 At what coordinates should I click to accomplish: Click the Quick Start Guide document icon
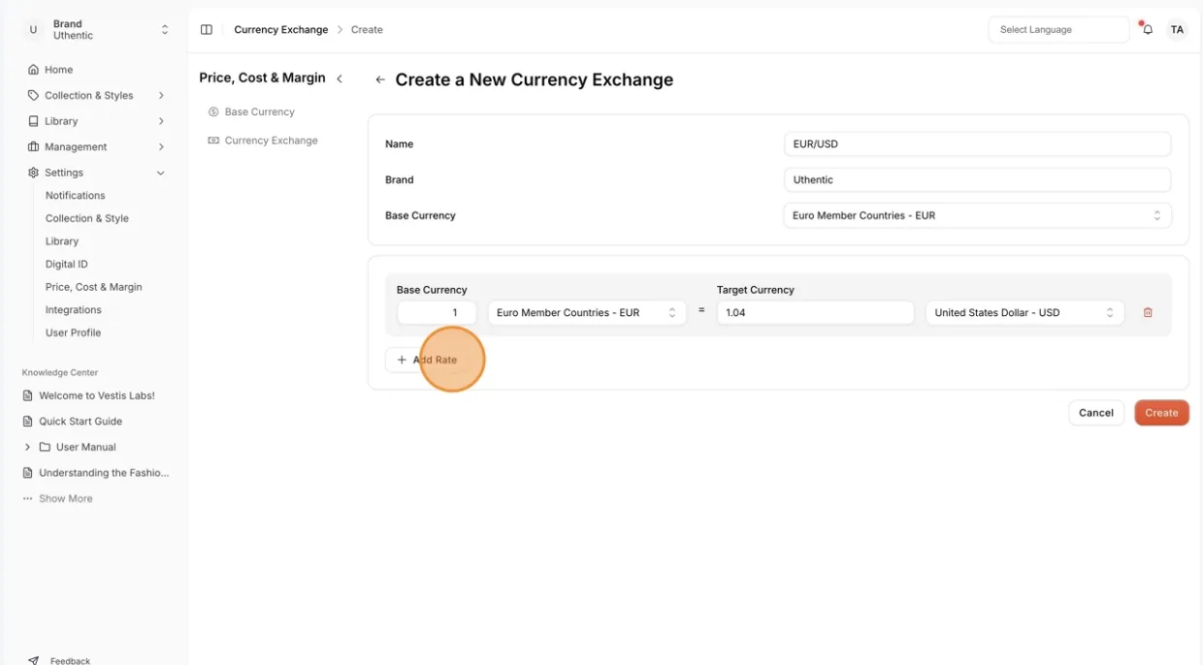[28, 422]
